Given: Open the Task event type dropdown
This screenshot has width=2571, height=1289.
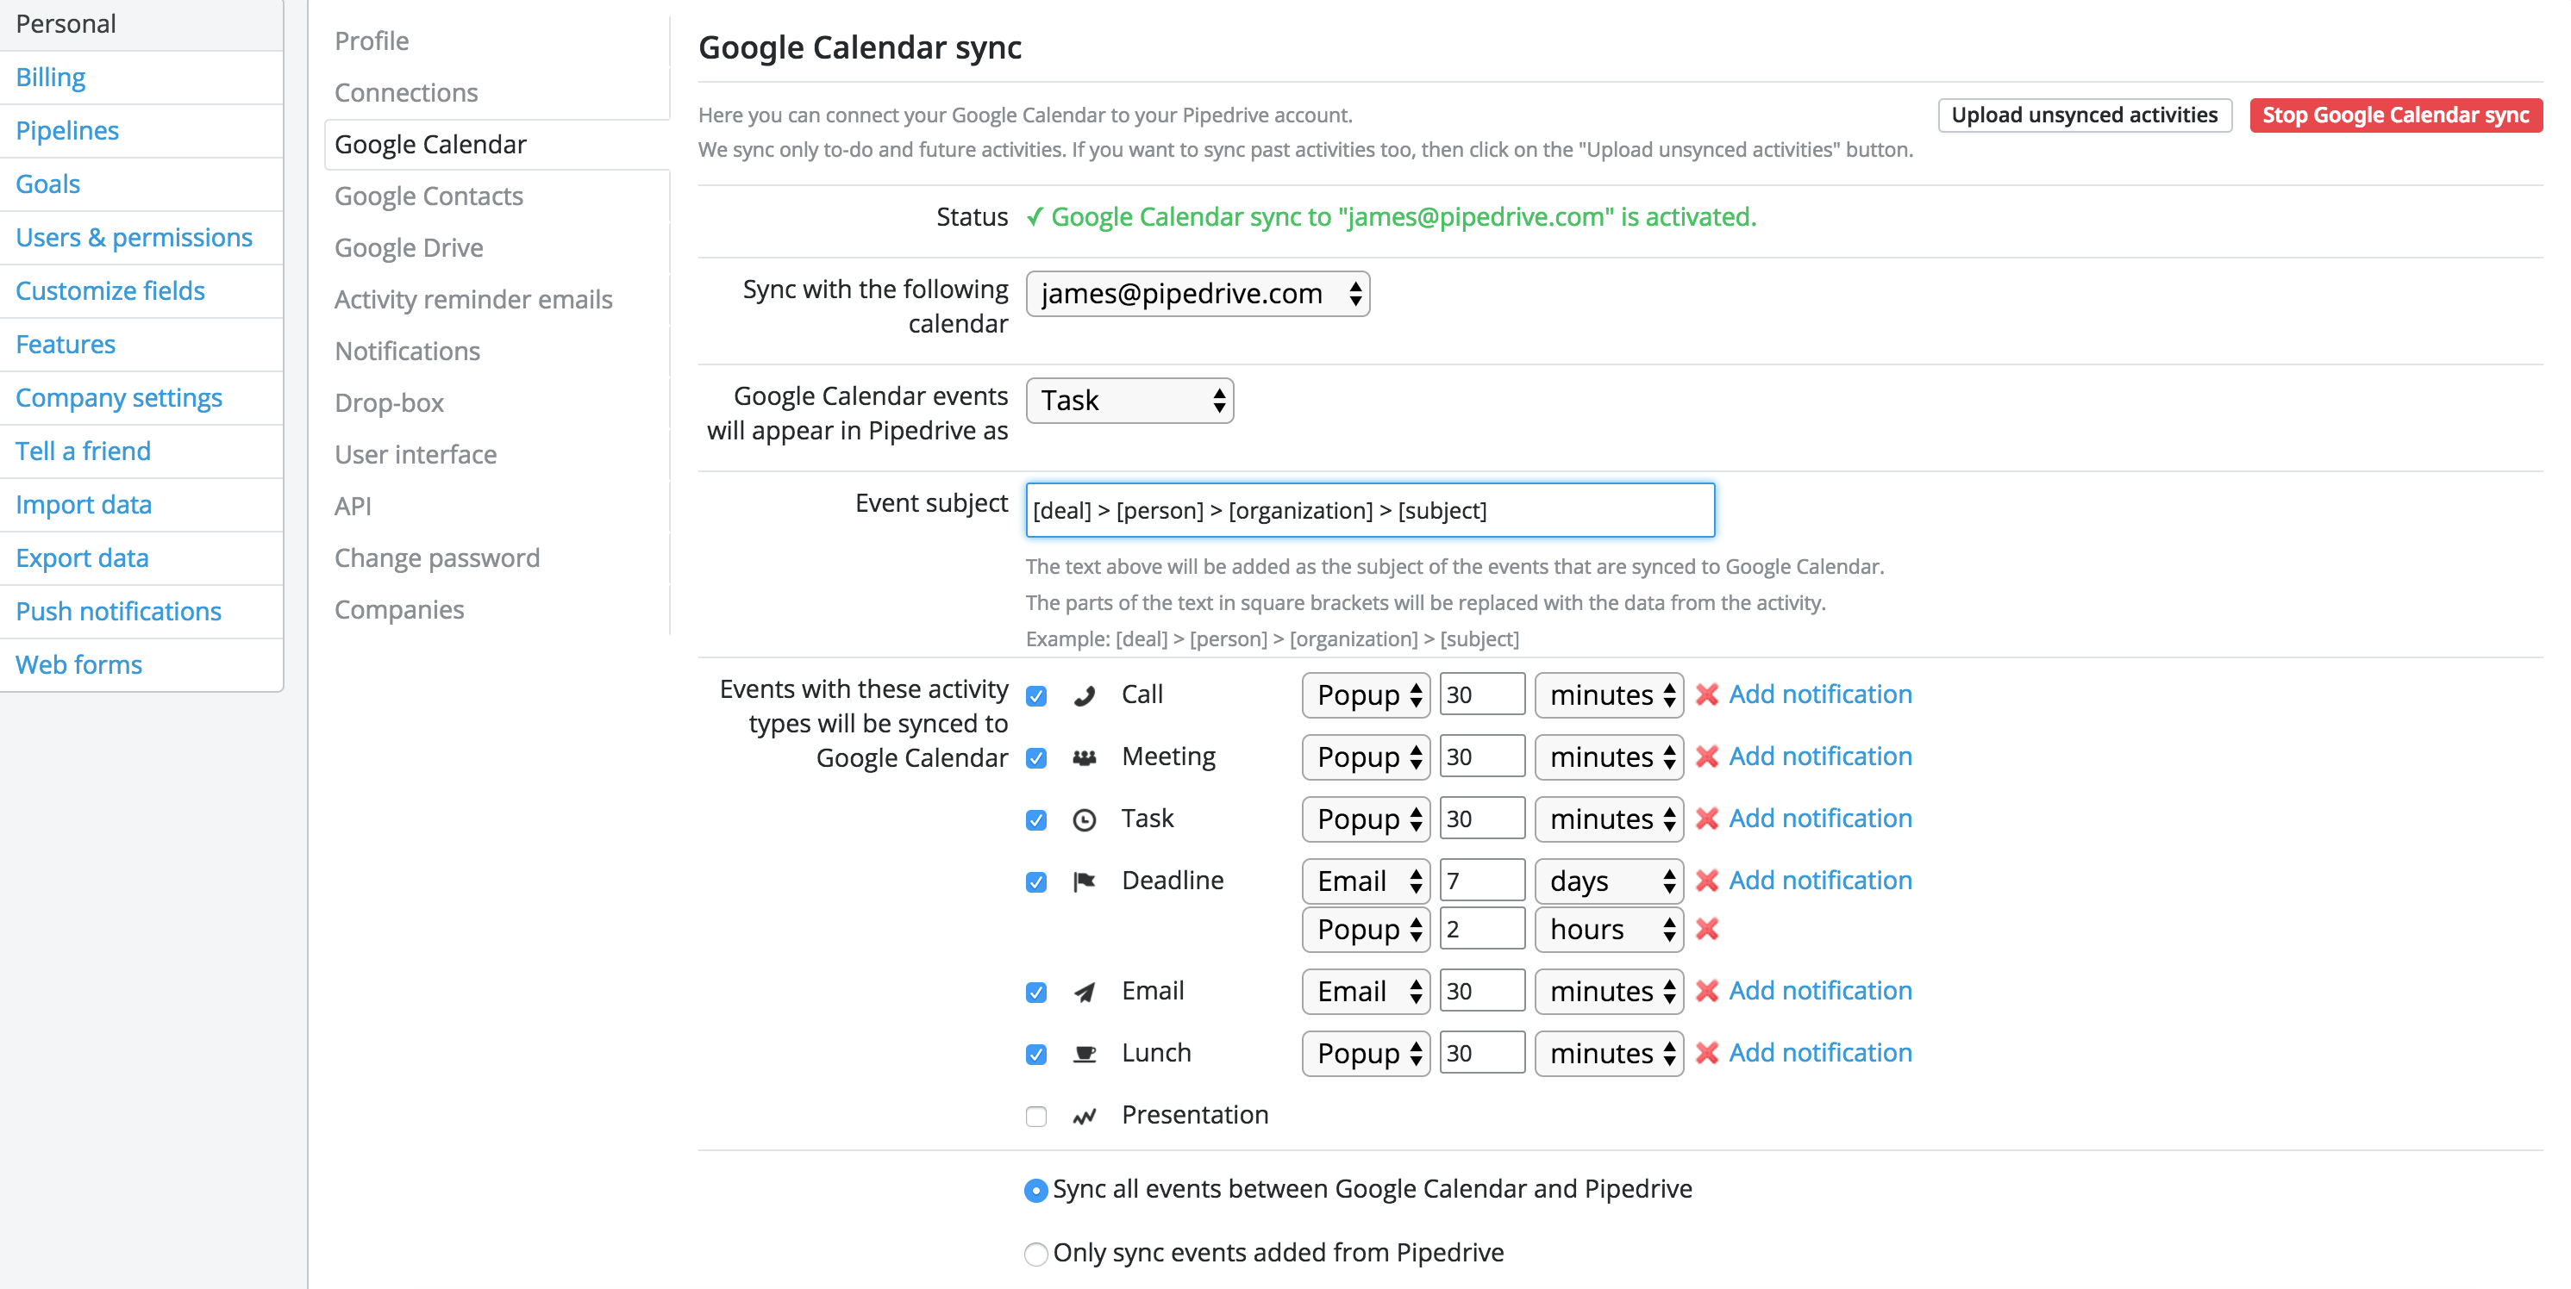Looking at the screenshot, I should [x=1129, y=400].
